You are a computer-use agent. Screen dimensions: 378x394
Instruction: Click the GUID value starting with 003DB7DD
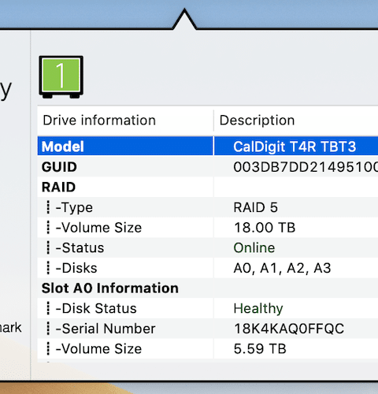coord(306,167)
